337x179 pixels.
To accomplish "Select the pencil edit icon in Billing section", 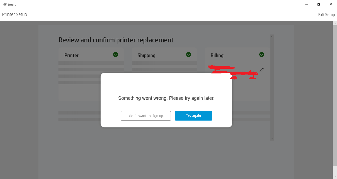I will point(261,70).
